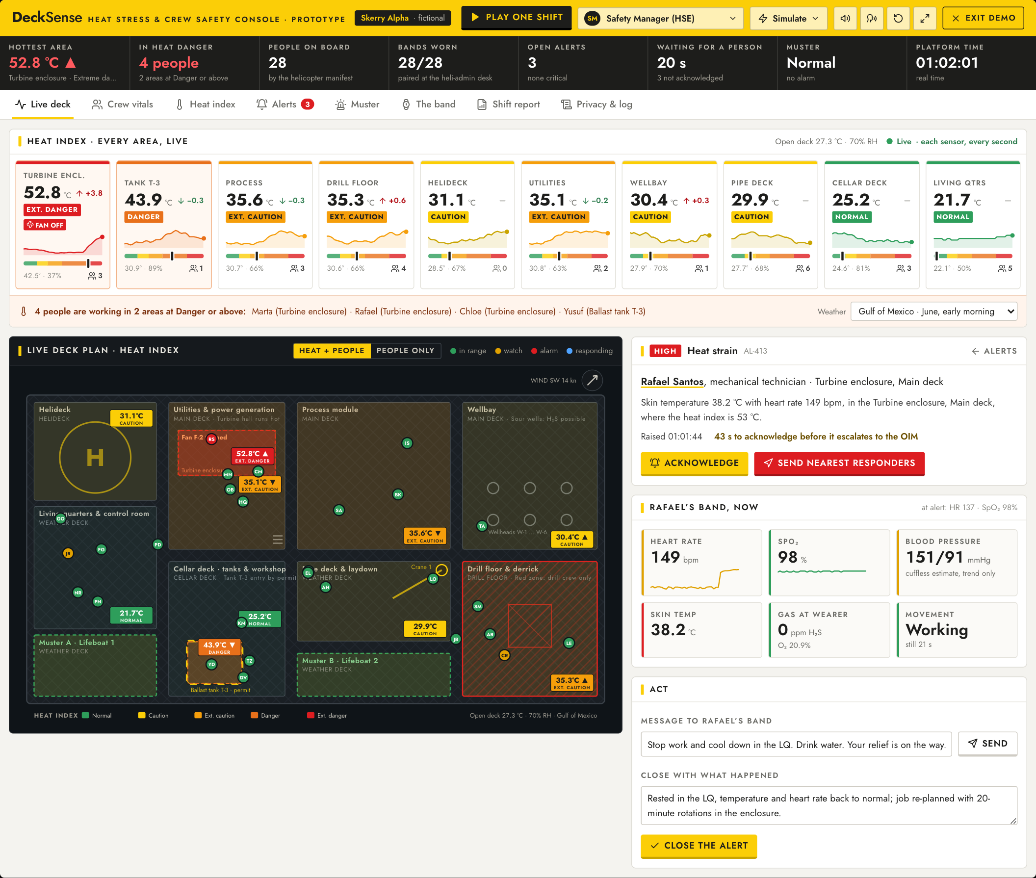Click the EXIT DEMO button
Screen dimensions: 1036x878
pos(983,19)
